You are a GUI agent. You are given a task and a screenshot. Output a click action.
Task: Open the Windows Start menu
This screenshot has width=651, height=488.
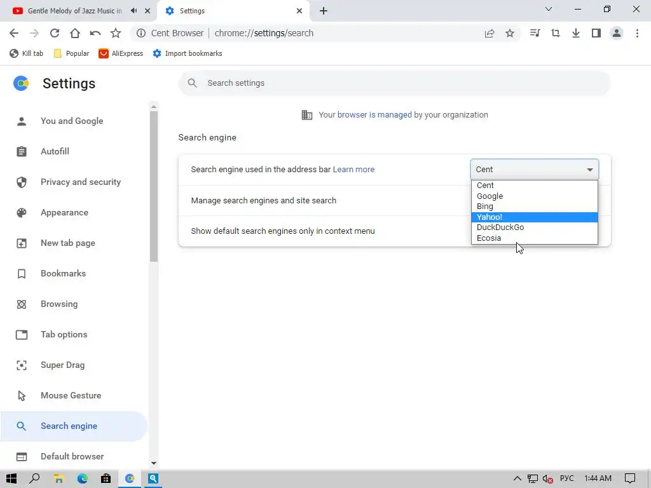pos(11,479)
